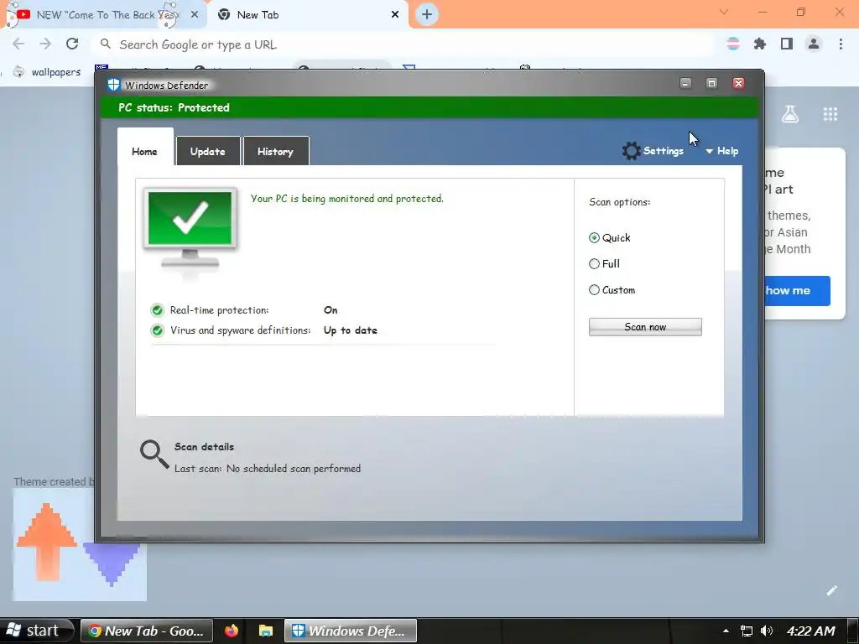Switch to Chrome New Tab taskbar button
Image resolution: width=859 pixels, height=644 pixels.
point(147,631)
